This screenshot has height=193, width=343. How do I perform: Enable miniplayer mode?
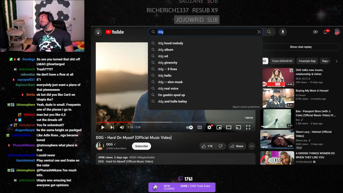click(219, 127)
